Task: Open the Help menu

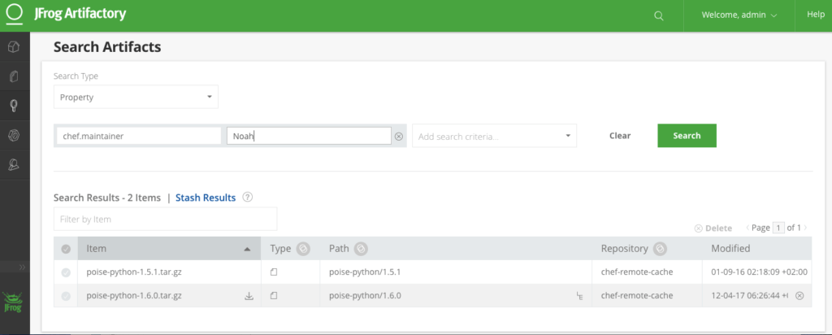Action: click(x=815, y=15)
